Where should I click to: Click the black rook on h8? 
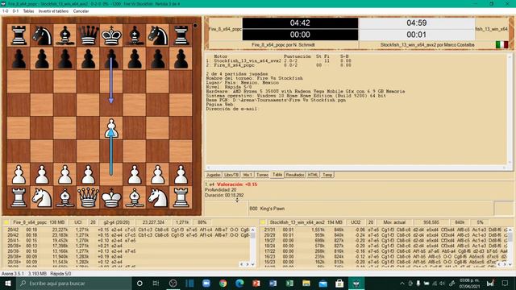[181, 35]
